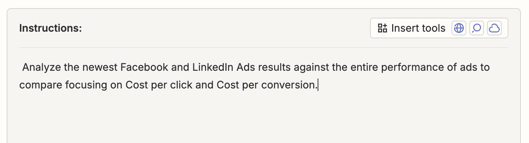Click the word conversion in the instructions
The height and width of the screenshot is (143, 529).
(288, 85)
